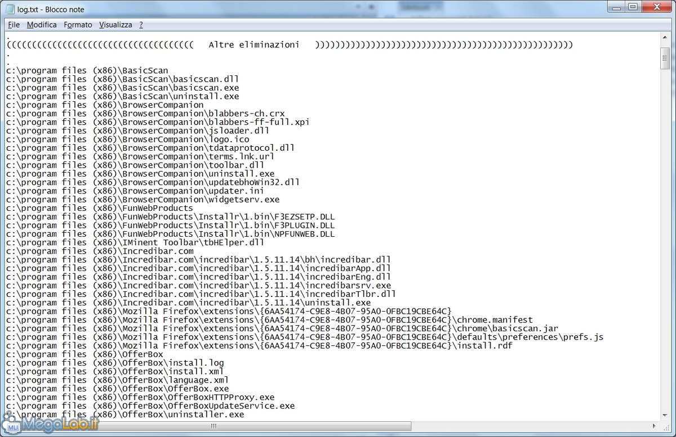676x437 pixels.
Task: Open the Modifica menu
Action: (42, 25)
